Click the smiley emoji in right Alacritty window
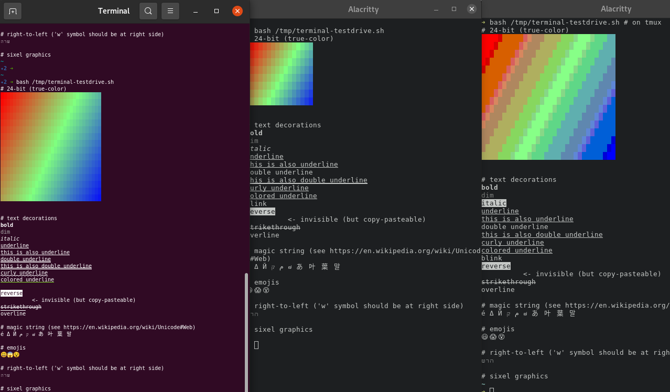The image size is (670, 392). (x=484, y=336)
